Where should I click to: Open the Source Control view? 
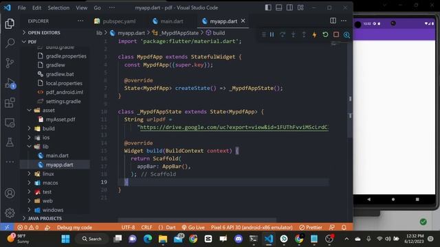10,62
